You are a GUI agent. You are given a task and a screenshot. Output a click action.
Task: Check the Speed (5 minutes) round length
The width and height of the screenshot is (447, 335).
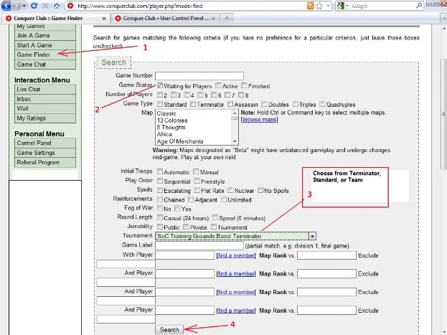click(x=215, y=218)
